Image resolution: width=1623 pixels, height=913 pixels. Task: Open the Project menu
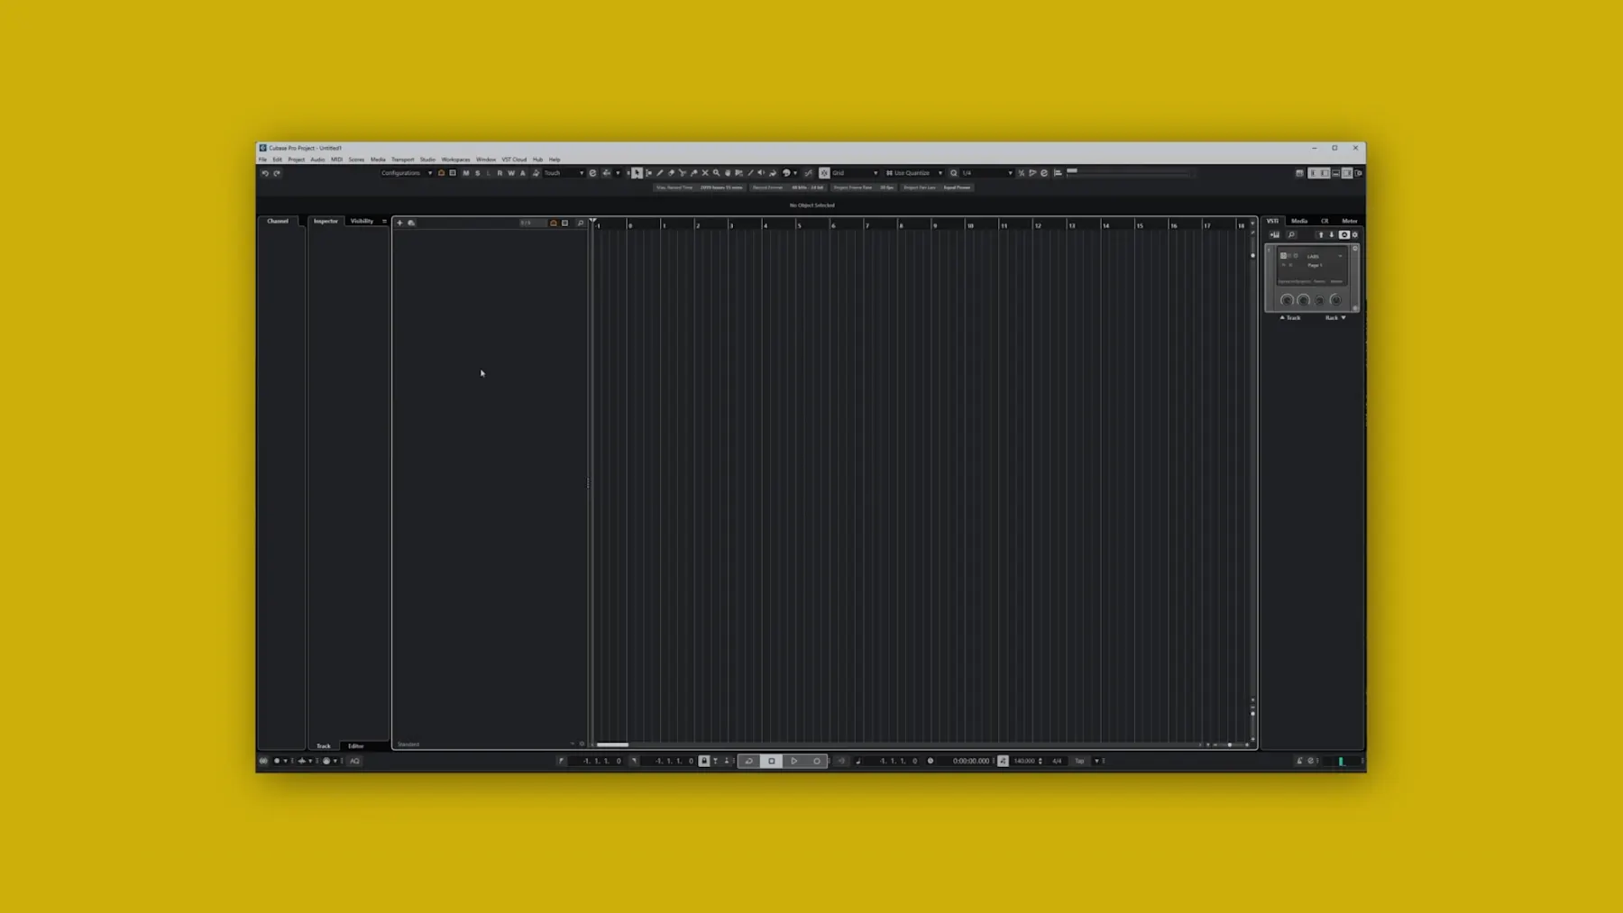[296, 160]
